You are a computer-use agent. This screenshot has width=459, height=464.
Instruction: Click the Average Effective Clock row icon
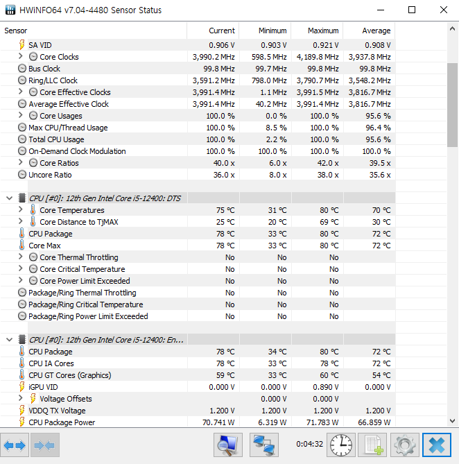tap(22, 104)
